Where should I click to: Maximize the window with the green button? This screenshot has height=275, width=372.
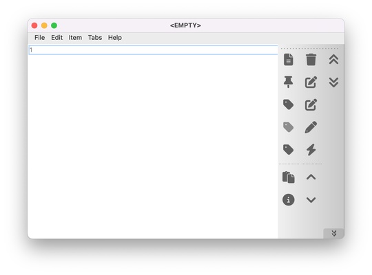(x=54, y=25)
